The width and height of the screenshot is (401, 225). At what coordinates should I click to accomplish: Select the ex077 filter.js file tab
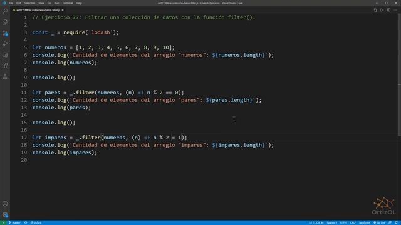click(x=38, y=10)
